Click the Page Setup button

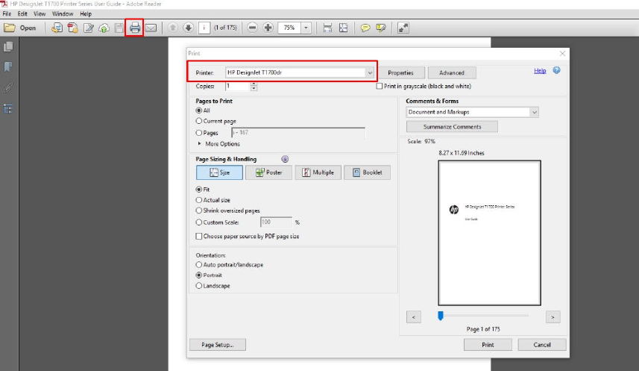pyautogui.click(x=217, y=345)
